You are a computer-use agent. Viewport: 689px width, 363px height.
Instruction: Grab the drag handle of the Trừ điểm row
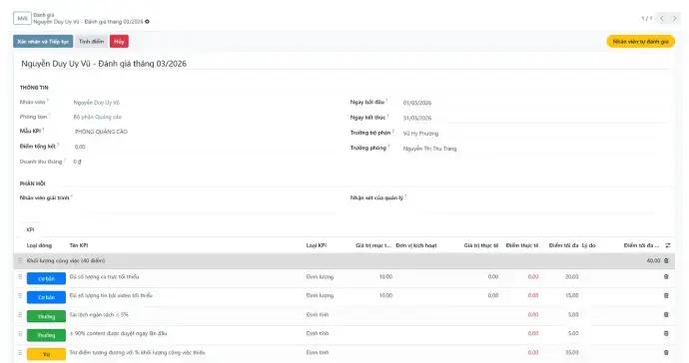pyautogui.click(x=20, y=352)
